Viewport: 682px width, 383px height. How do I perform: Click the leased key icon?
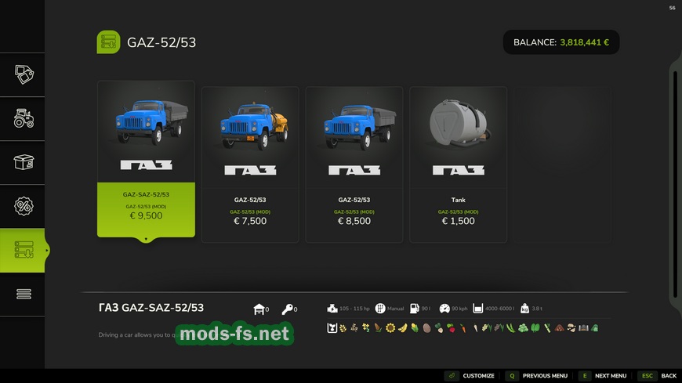point(287,309)
